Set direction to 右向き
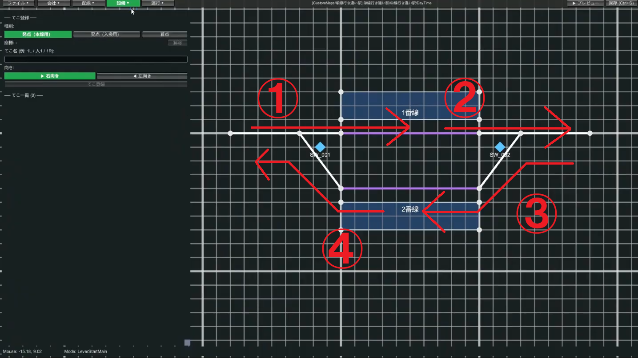The image size is (638, 358). [50, 76]
